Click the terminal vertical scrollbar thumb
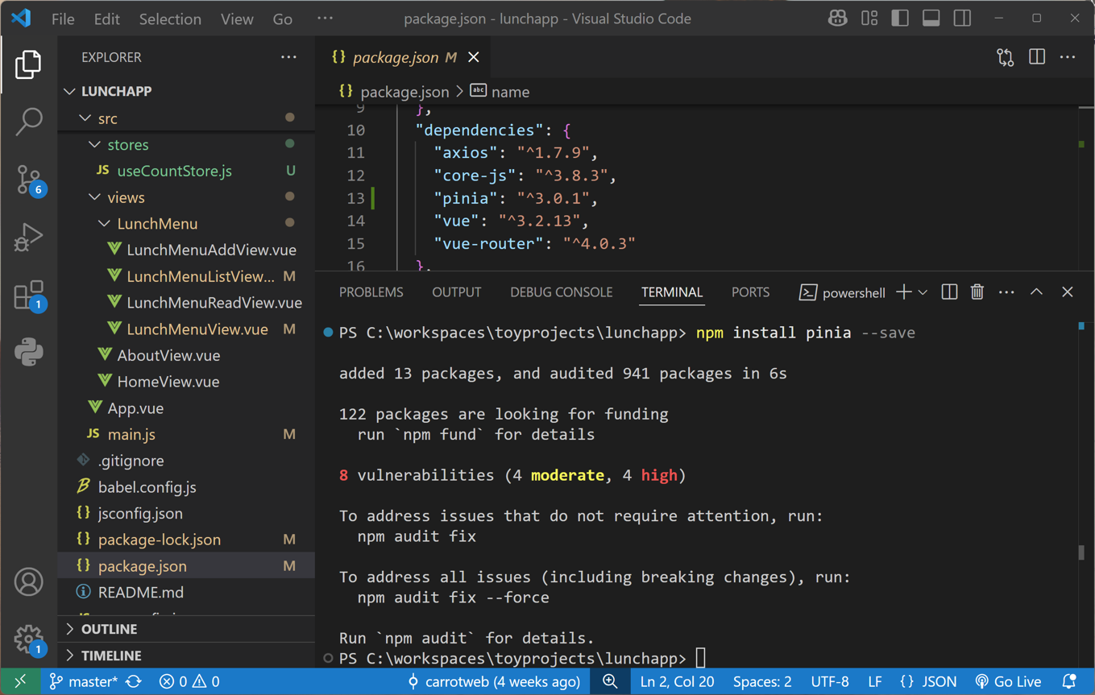The image size is (1095, 695). coord(1081,552)
